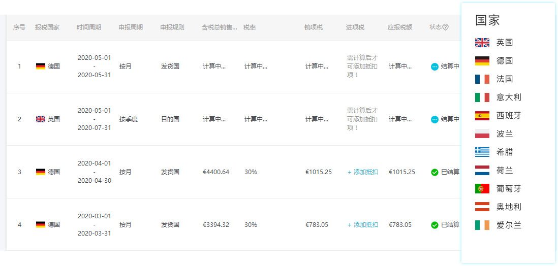The image size is (558, 266).
Task: Click the 需计算后才可添加抵扣项 note in row 2
Action: 362,119
